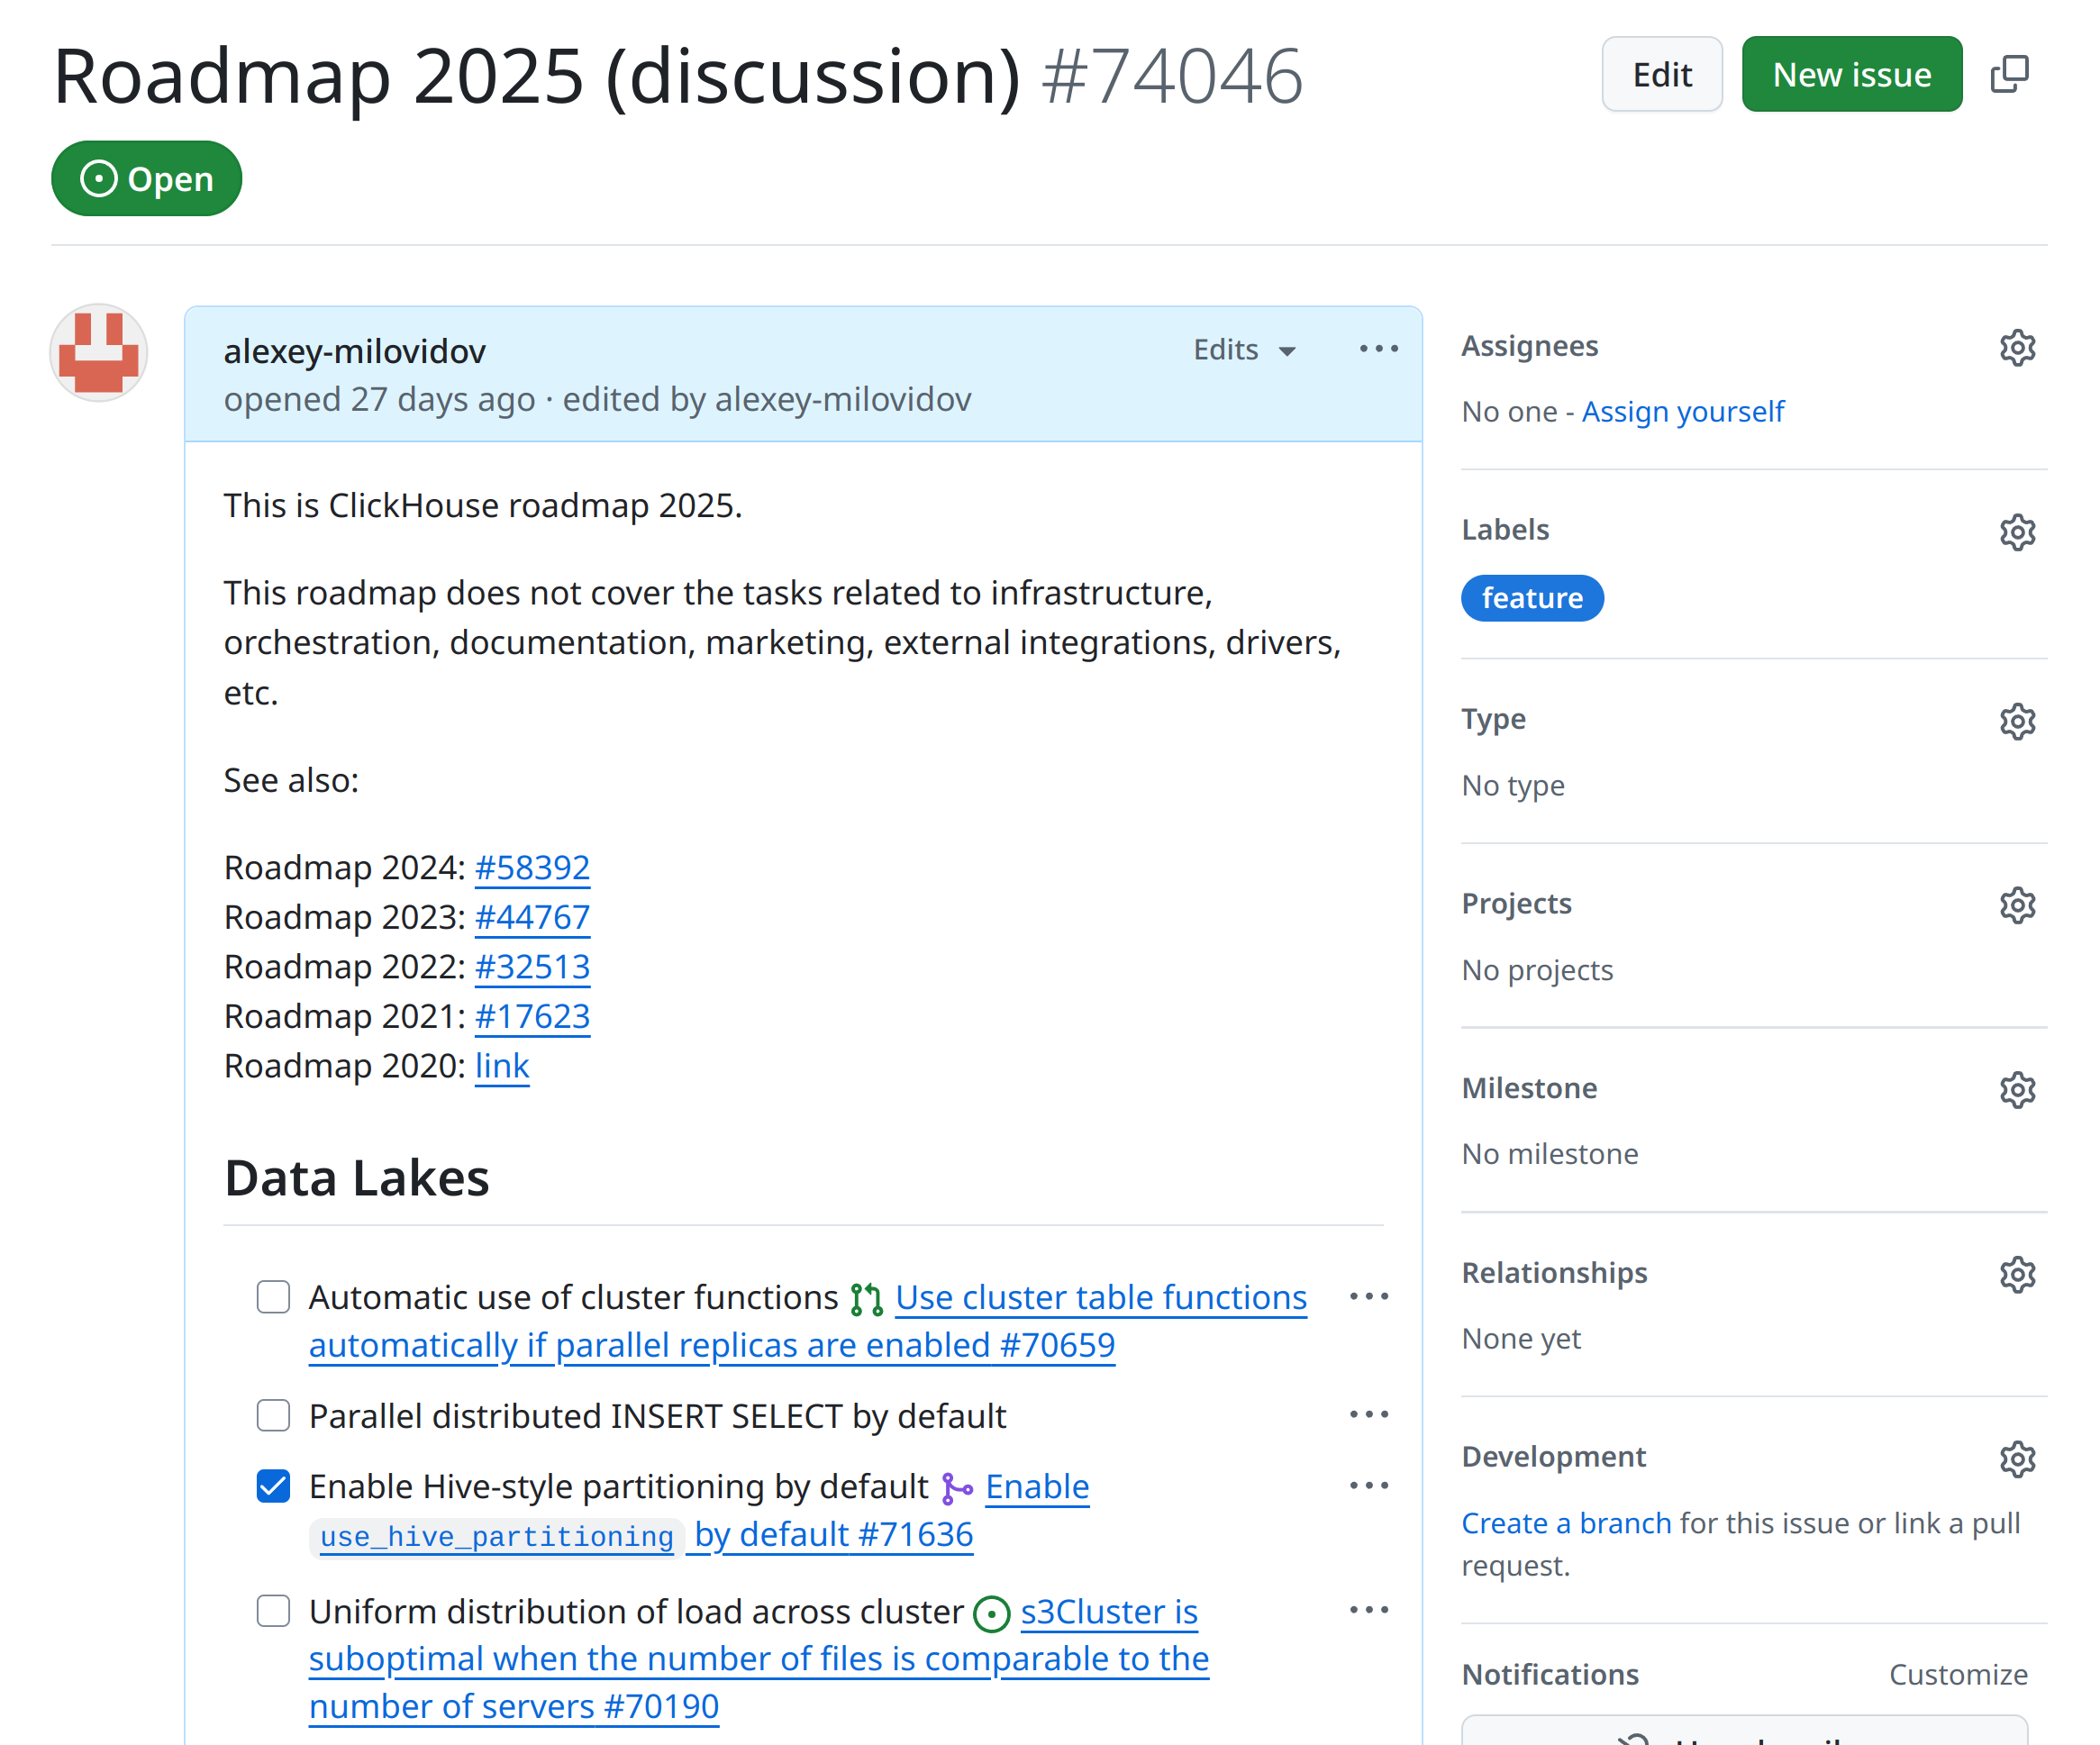This screenshot has height=1745, width=2100.
Task: Open Type settings gear
Action: [x=2017, y=721]
